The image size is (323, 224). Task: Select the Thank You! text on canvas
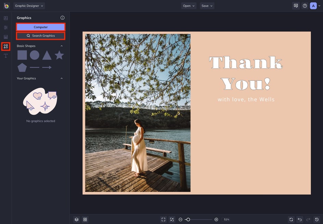(x=246, y=73)
